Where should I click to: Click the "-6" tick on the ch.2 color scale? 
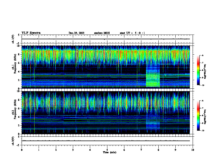click(x=202, y=101)
